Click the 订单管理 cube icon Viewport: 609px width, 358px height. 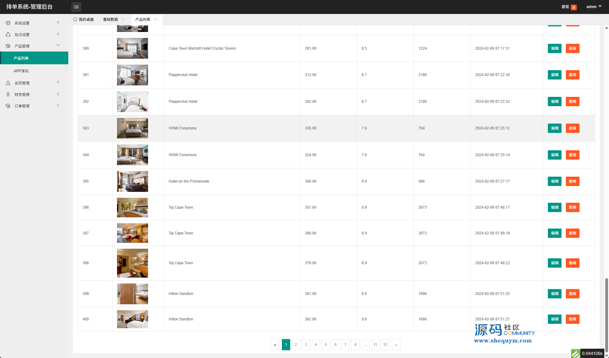click(x=8, y=106)
